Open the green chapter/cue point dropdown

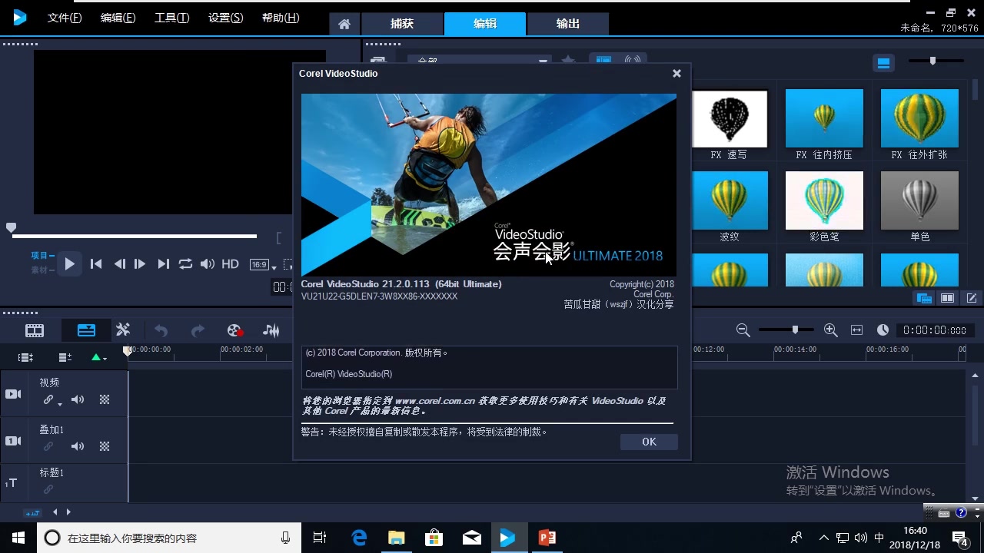pos(99,357)
